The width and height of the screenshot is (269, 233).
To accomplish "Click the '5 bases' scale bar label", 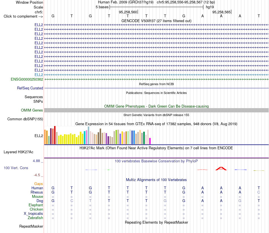I will (x=102, y=7).
